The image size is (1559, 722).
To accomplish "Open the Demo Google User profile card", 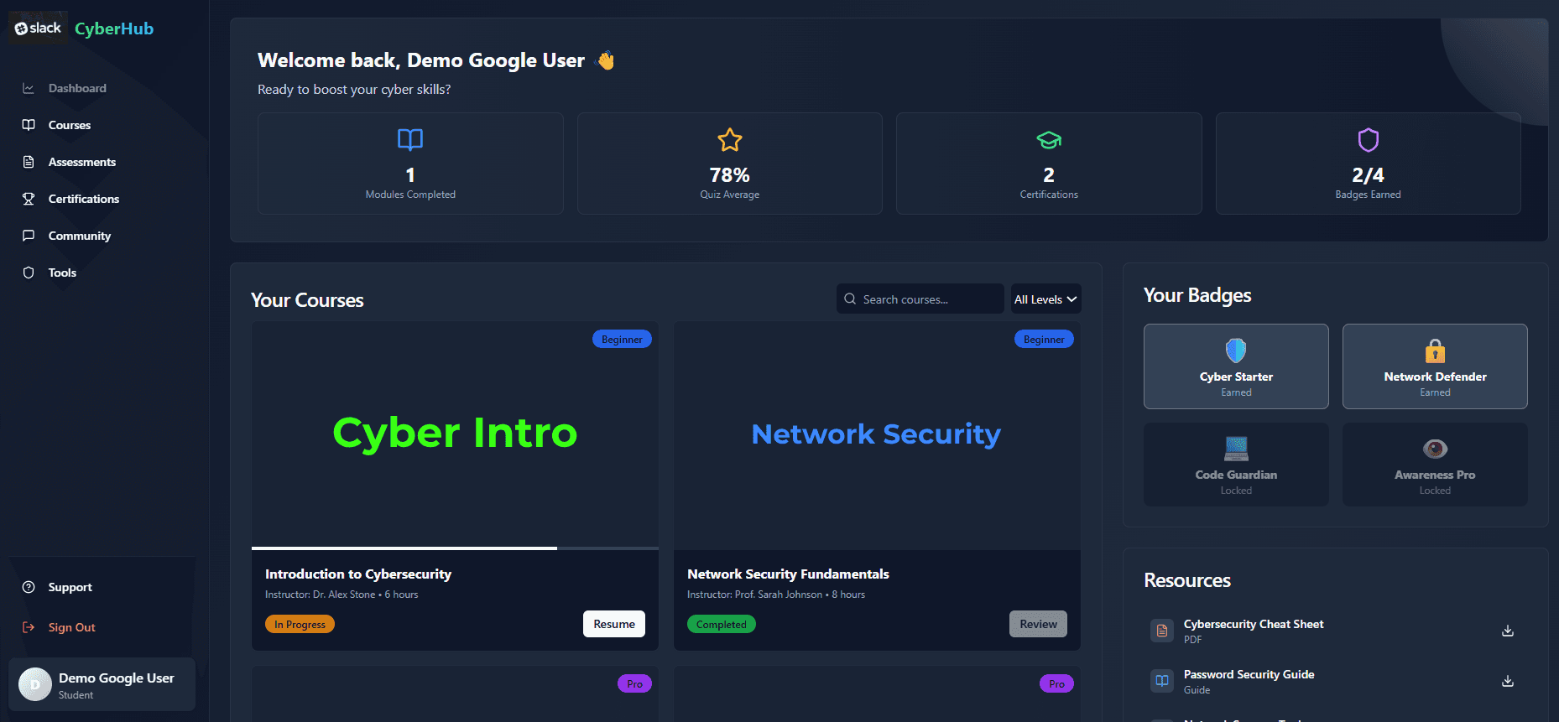I will pyautogui.click(x=102, y=684).
